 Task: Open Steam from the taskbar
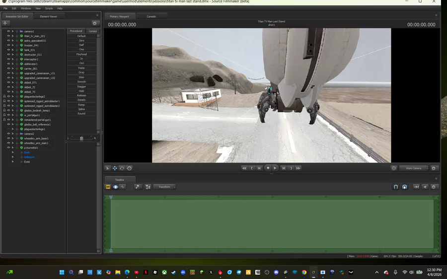[x=174, y=272]
